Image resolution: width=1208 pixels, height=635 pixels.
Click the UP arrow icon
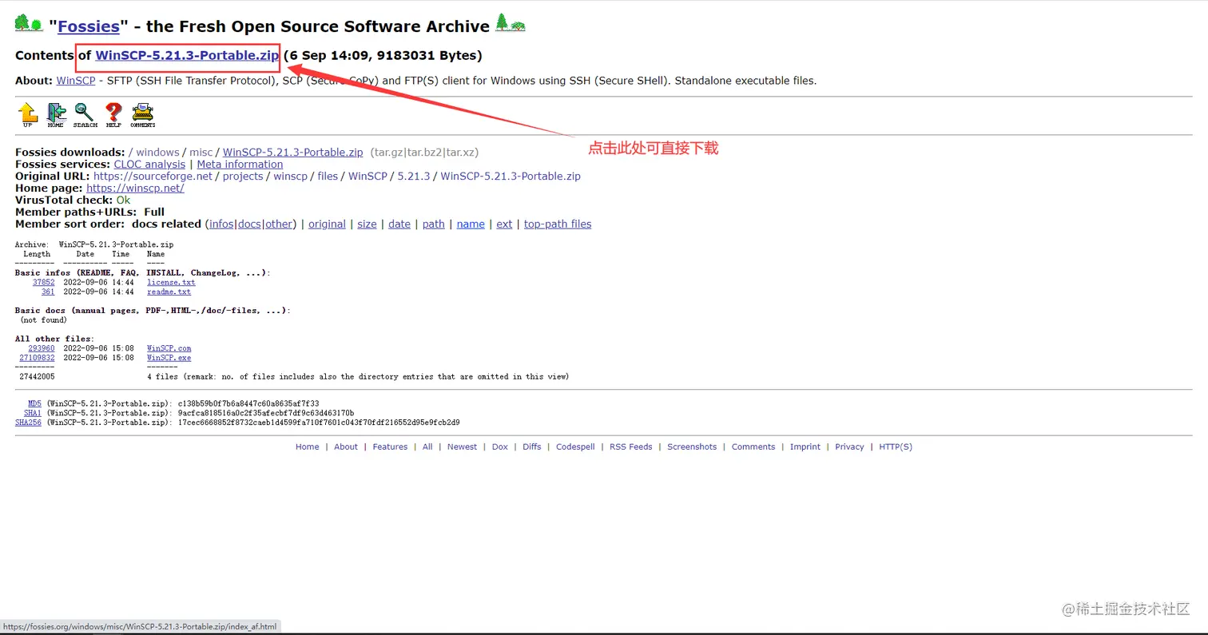click(28, 115)
